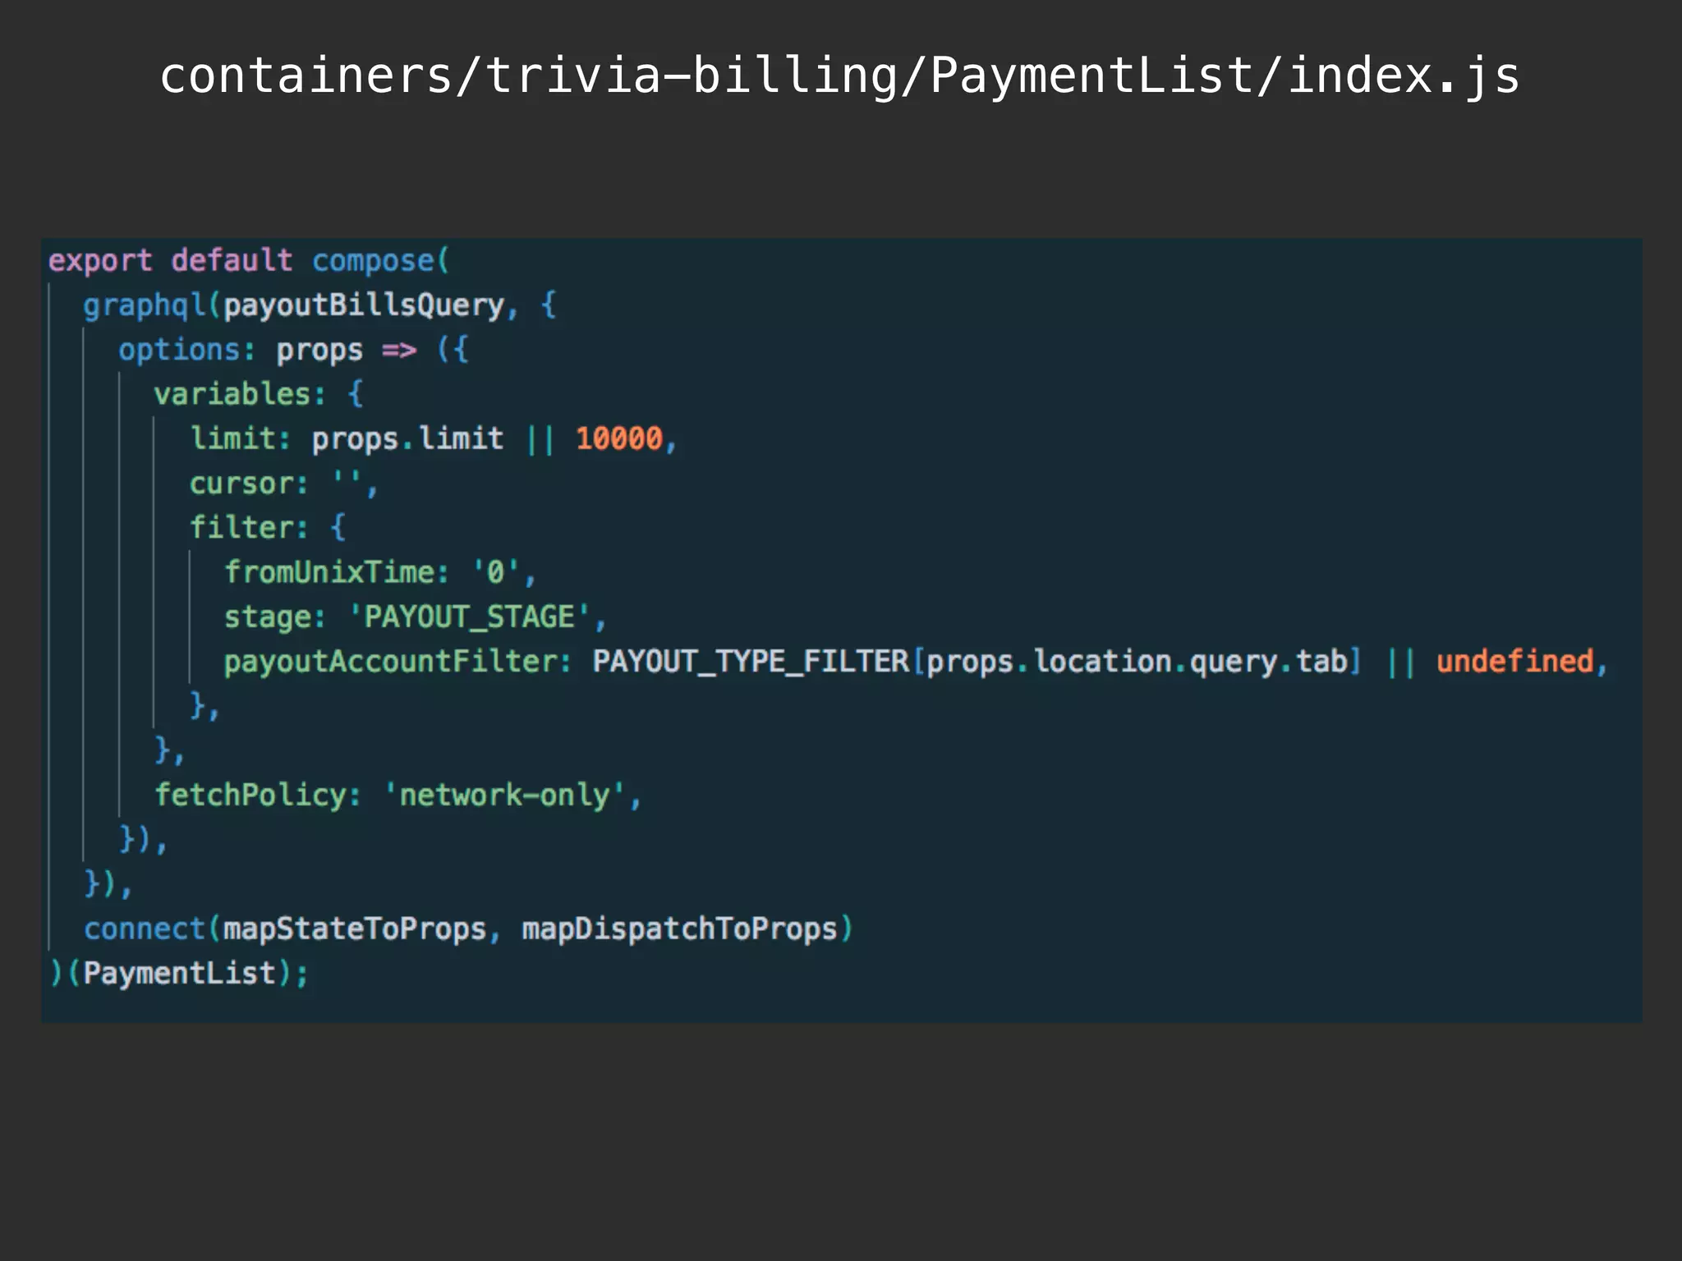Click the slide title containers/trivia-billing/PaymentList/index.js
Screen dimensions: 1682x1261
[x=839, y=76]
